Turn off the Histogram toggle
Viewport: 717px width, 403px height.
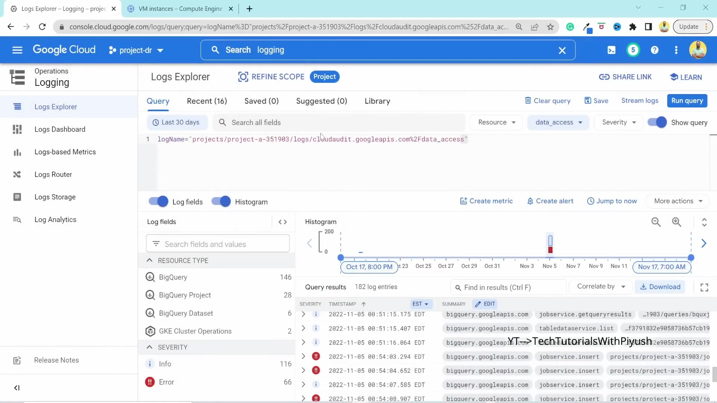[221, 201]
